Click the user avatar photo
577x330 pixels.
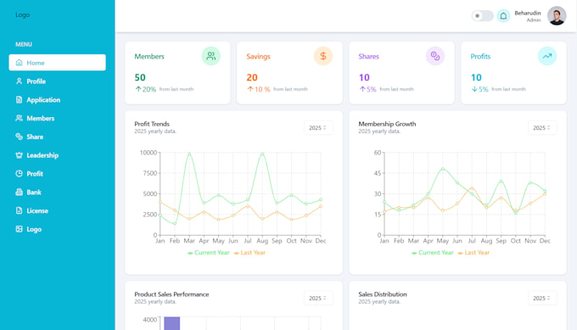(557, 16)
